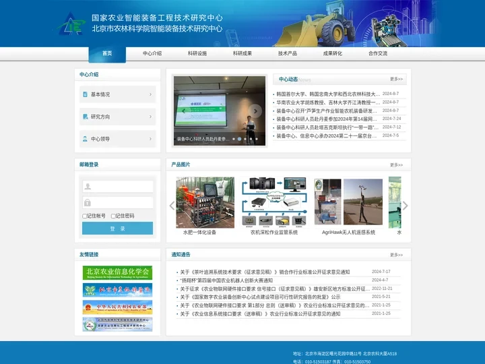This screenshot has height=364, width=485.
Task: Open notice about 农业物联网硬件接口要求 第1部分 总则
Action: tap(275, 305)
